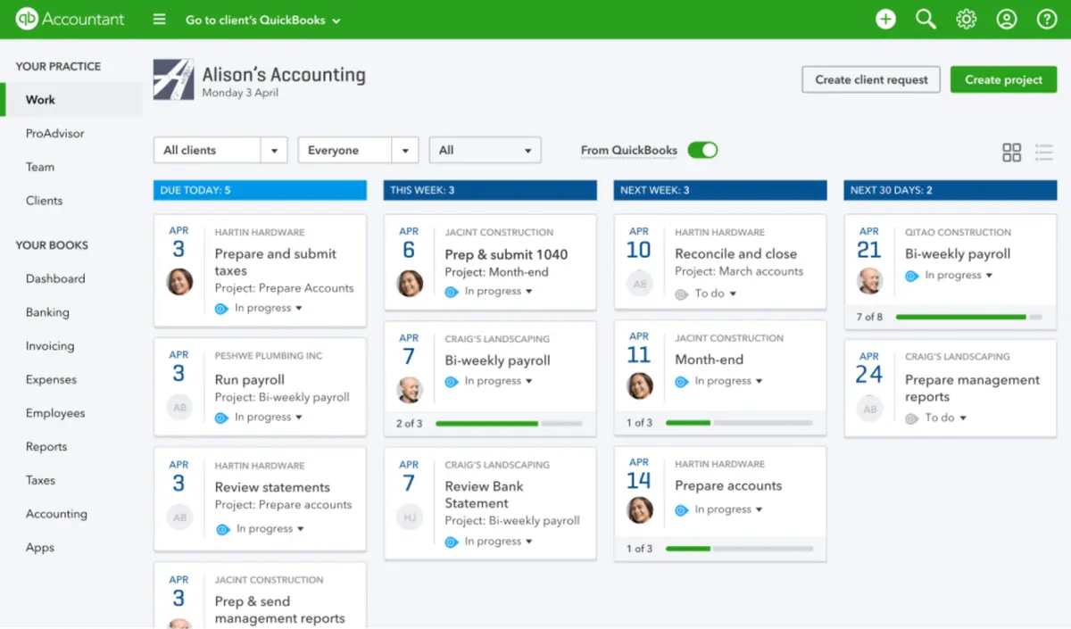Open ProAdvisor in the sidebar
The width and height of the screenshot is (1071, 629).
pyautogui.click(x=55, y=133)
